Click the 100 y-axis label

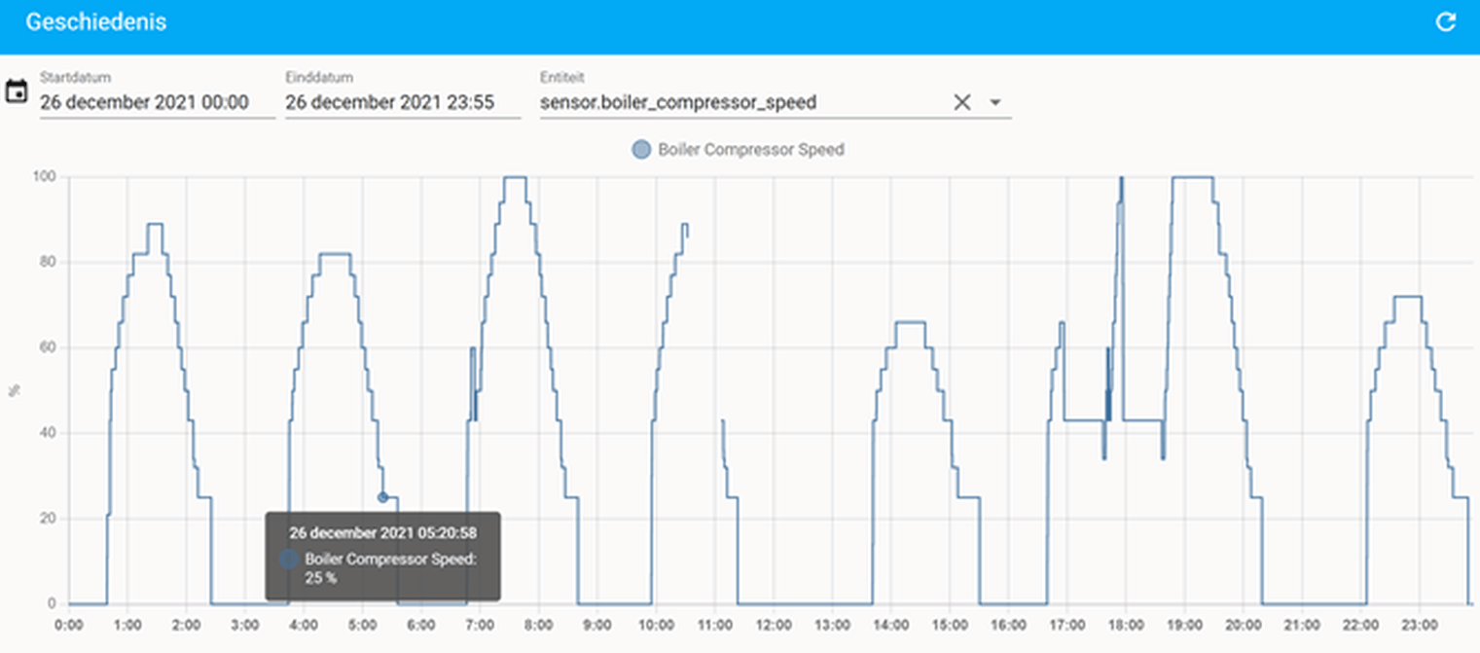[47, 177]
